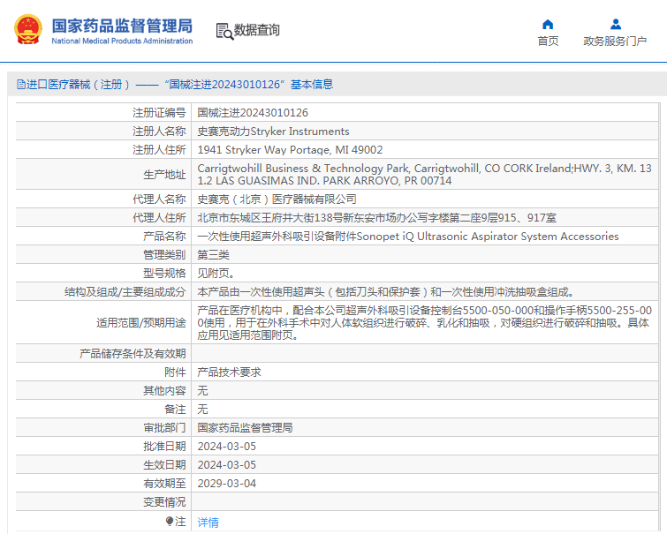Click the 代理人名称 label

tap(159, 199)
